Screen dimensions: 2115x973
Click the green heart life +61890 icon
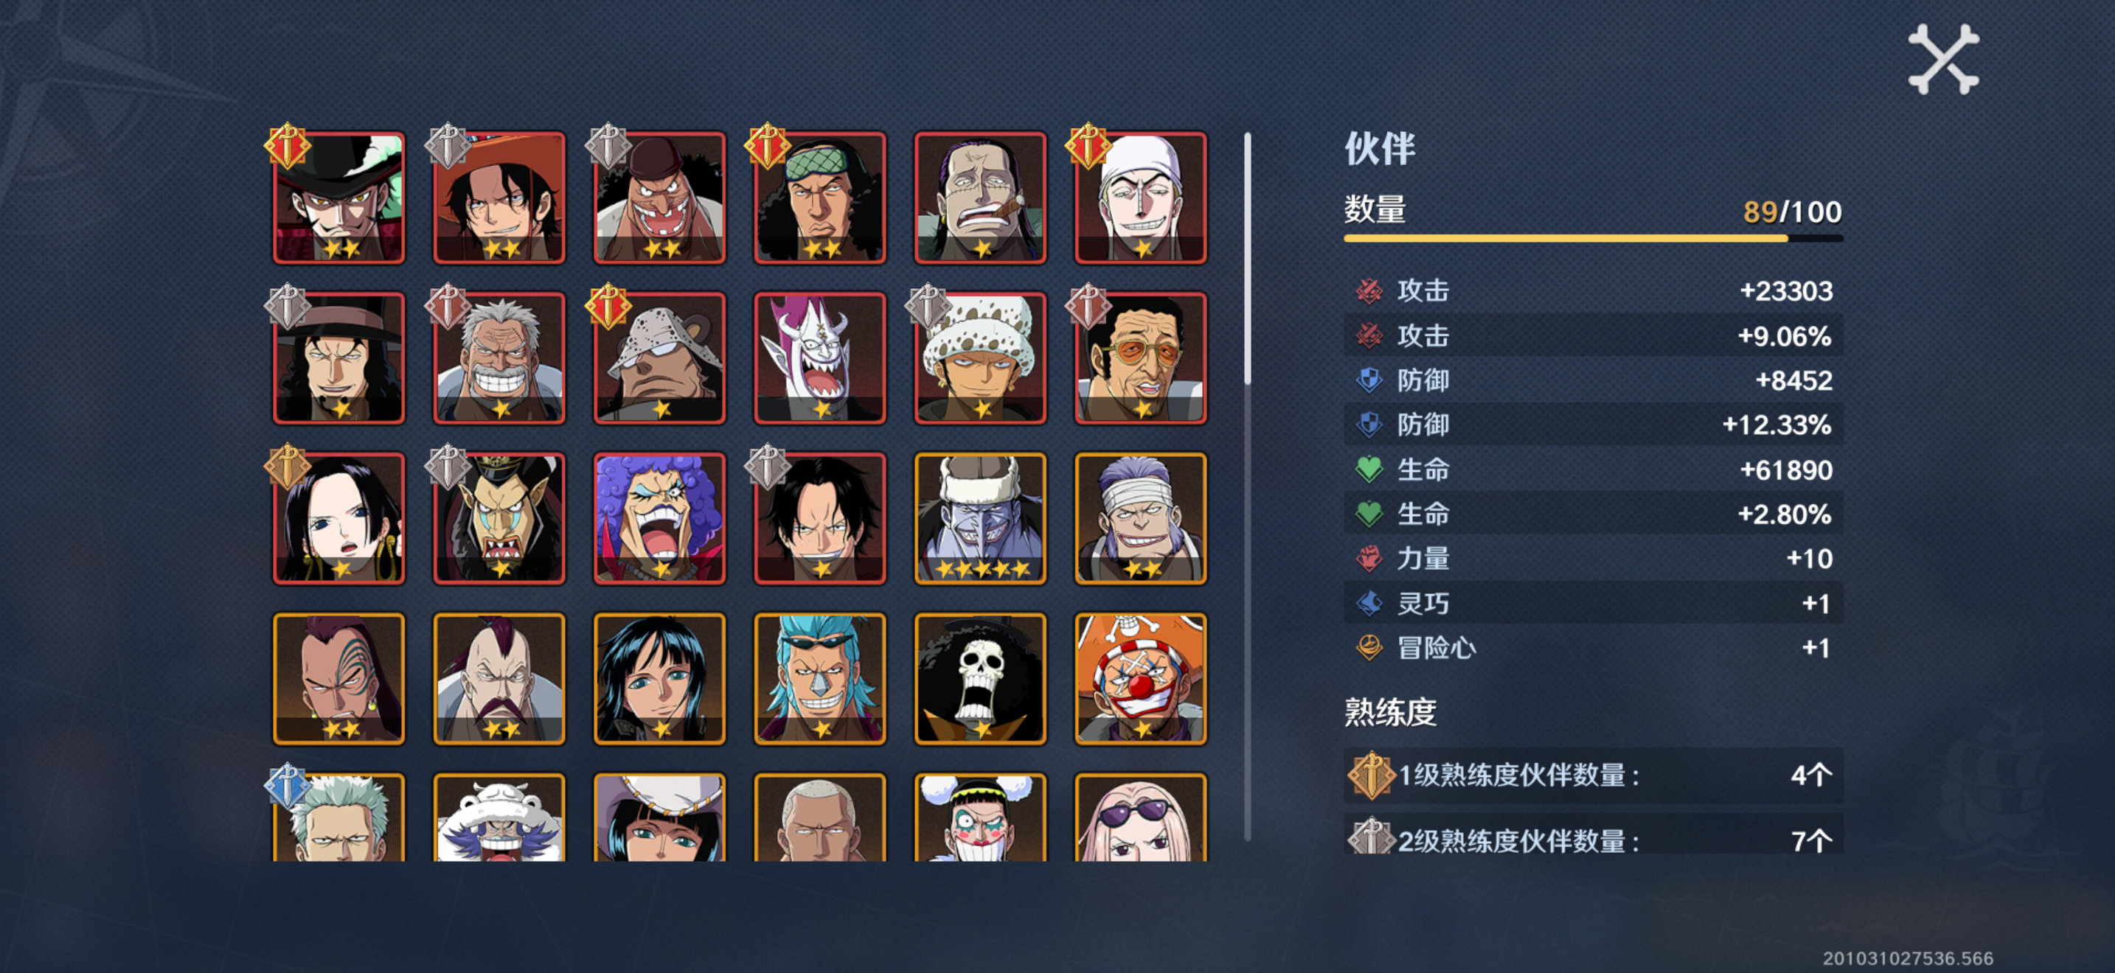(x=1369, y=470)
